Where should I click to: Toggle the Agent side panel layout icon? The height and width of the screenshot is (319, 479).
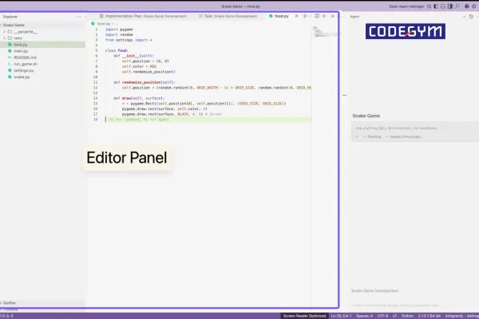coord(450,6)
